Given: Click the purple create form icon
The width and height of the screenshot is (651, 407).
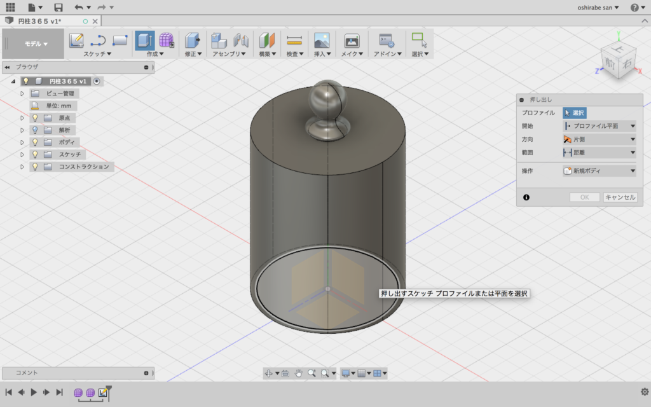Looking at the screenshot, I should point(167,40).
